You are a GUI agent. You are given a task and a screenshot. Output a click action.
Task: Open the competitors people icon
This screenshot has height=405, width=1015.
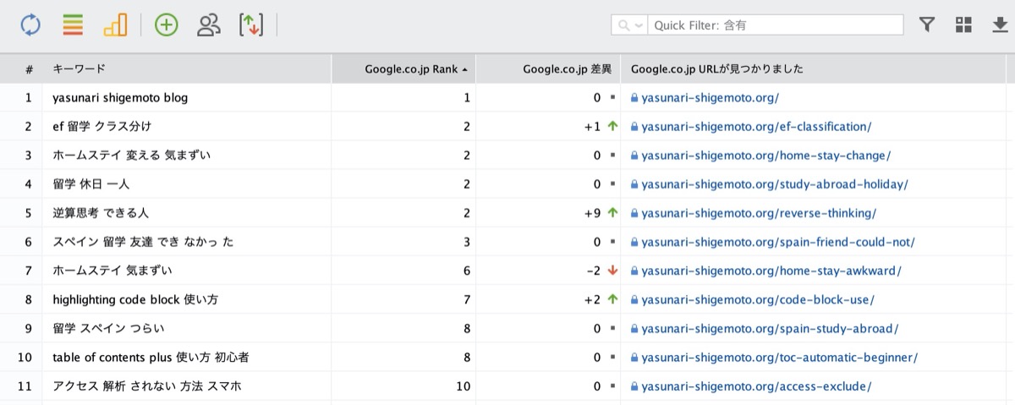tap(208, 25)
